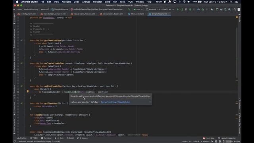Open the VCS menu

click(x=131, y=2)
